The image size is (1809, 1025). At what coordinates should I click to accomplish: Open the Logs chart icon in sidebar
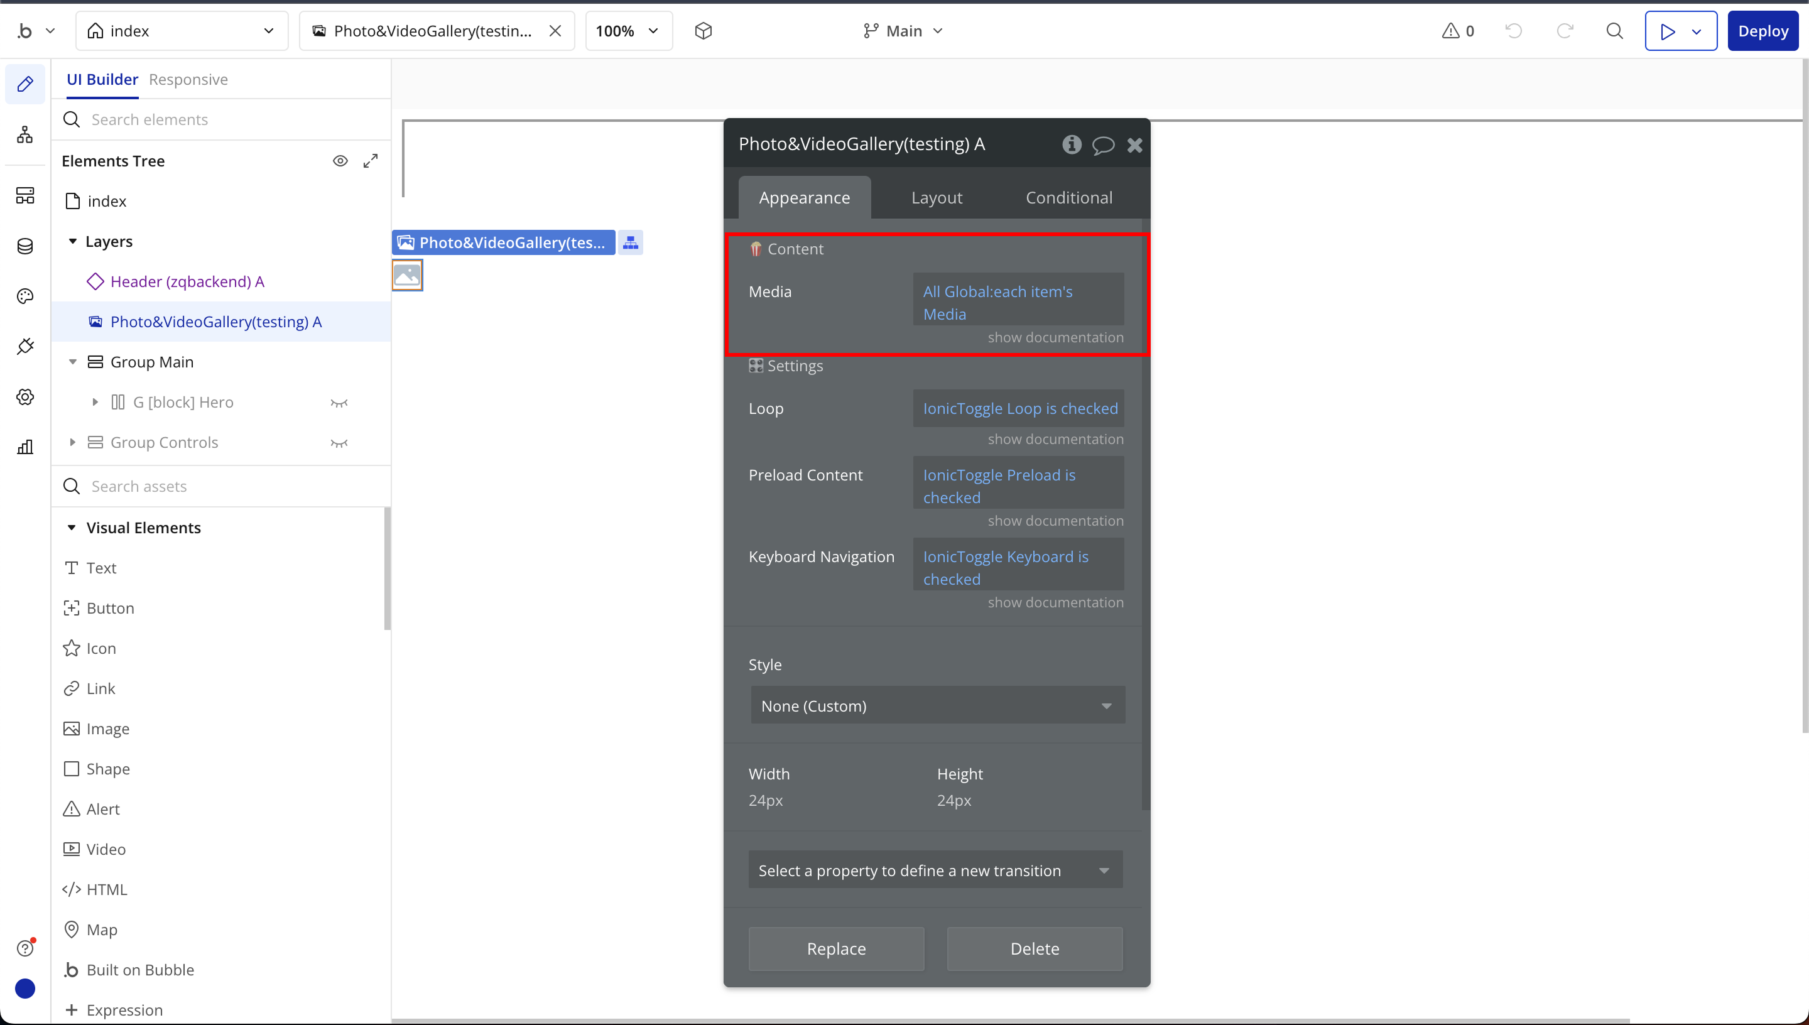click(25, 447)
